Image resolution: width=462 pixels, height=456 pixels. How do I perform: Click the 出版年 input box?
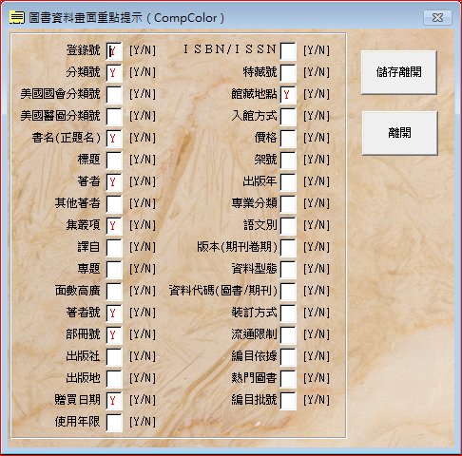288,182
